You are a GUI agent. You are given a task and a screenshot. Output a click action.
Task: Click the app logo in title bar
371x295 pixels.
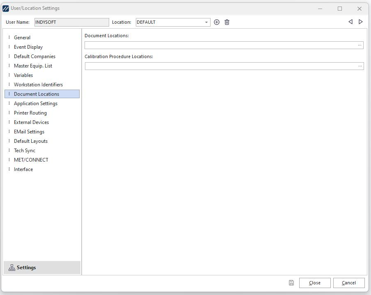click(5, 9)
